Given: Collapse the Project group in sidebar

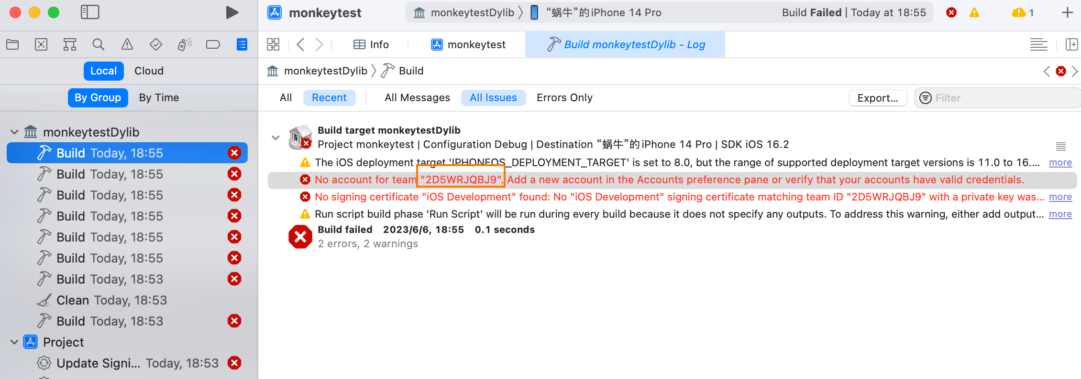Looking at the screenshot, I should click(x=14, y=342).
